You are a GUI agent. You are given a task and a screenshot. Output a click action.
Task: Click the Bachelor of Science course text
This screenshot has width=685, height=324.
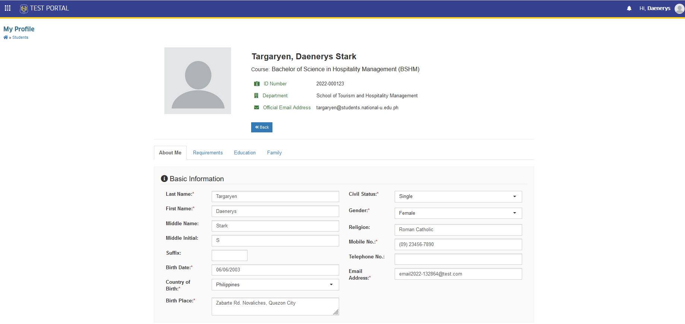[x=345, y=69]
